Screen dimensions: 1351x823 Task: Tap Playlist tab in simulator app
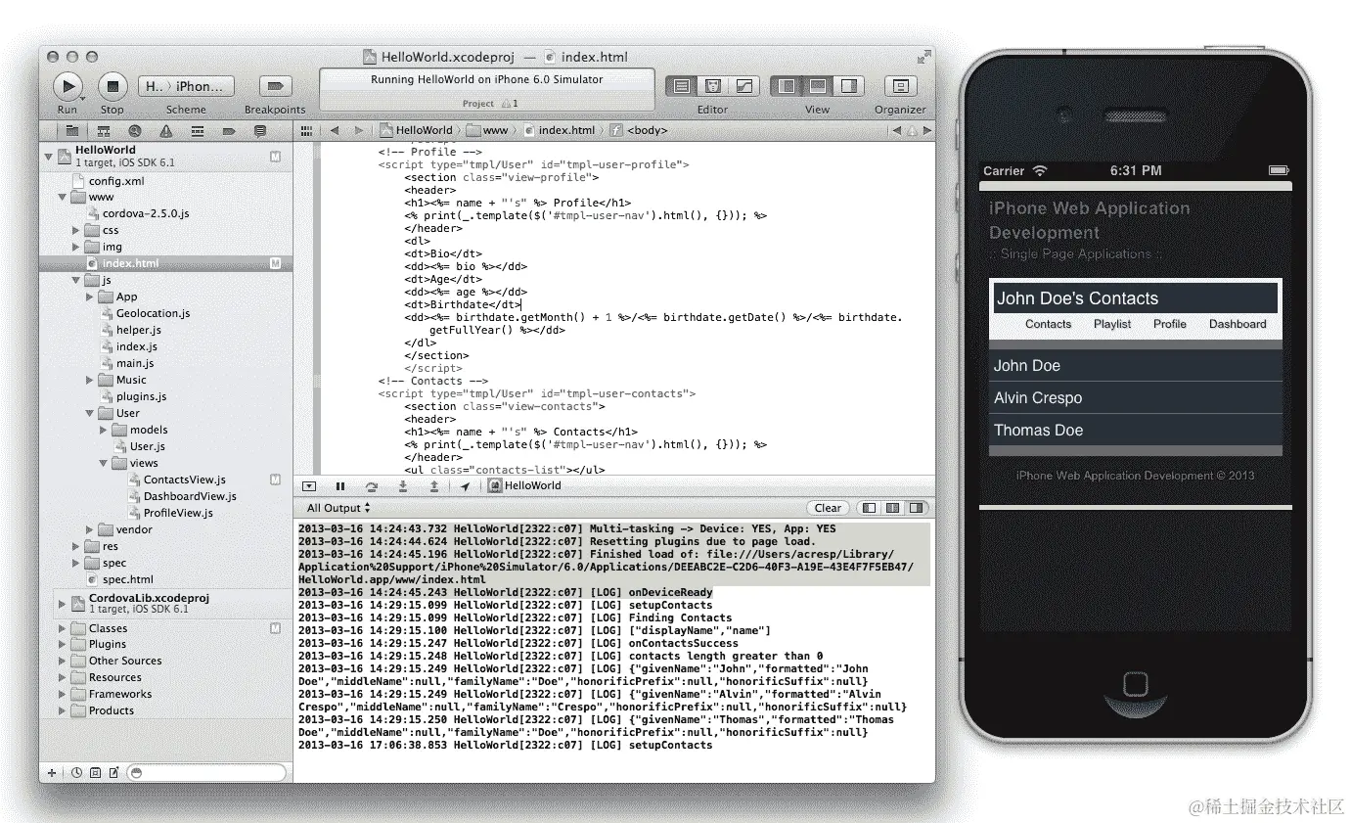(1112, 324)
